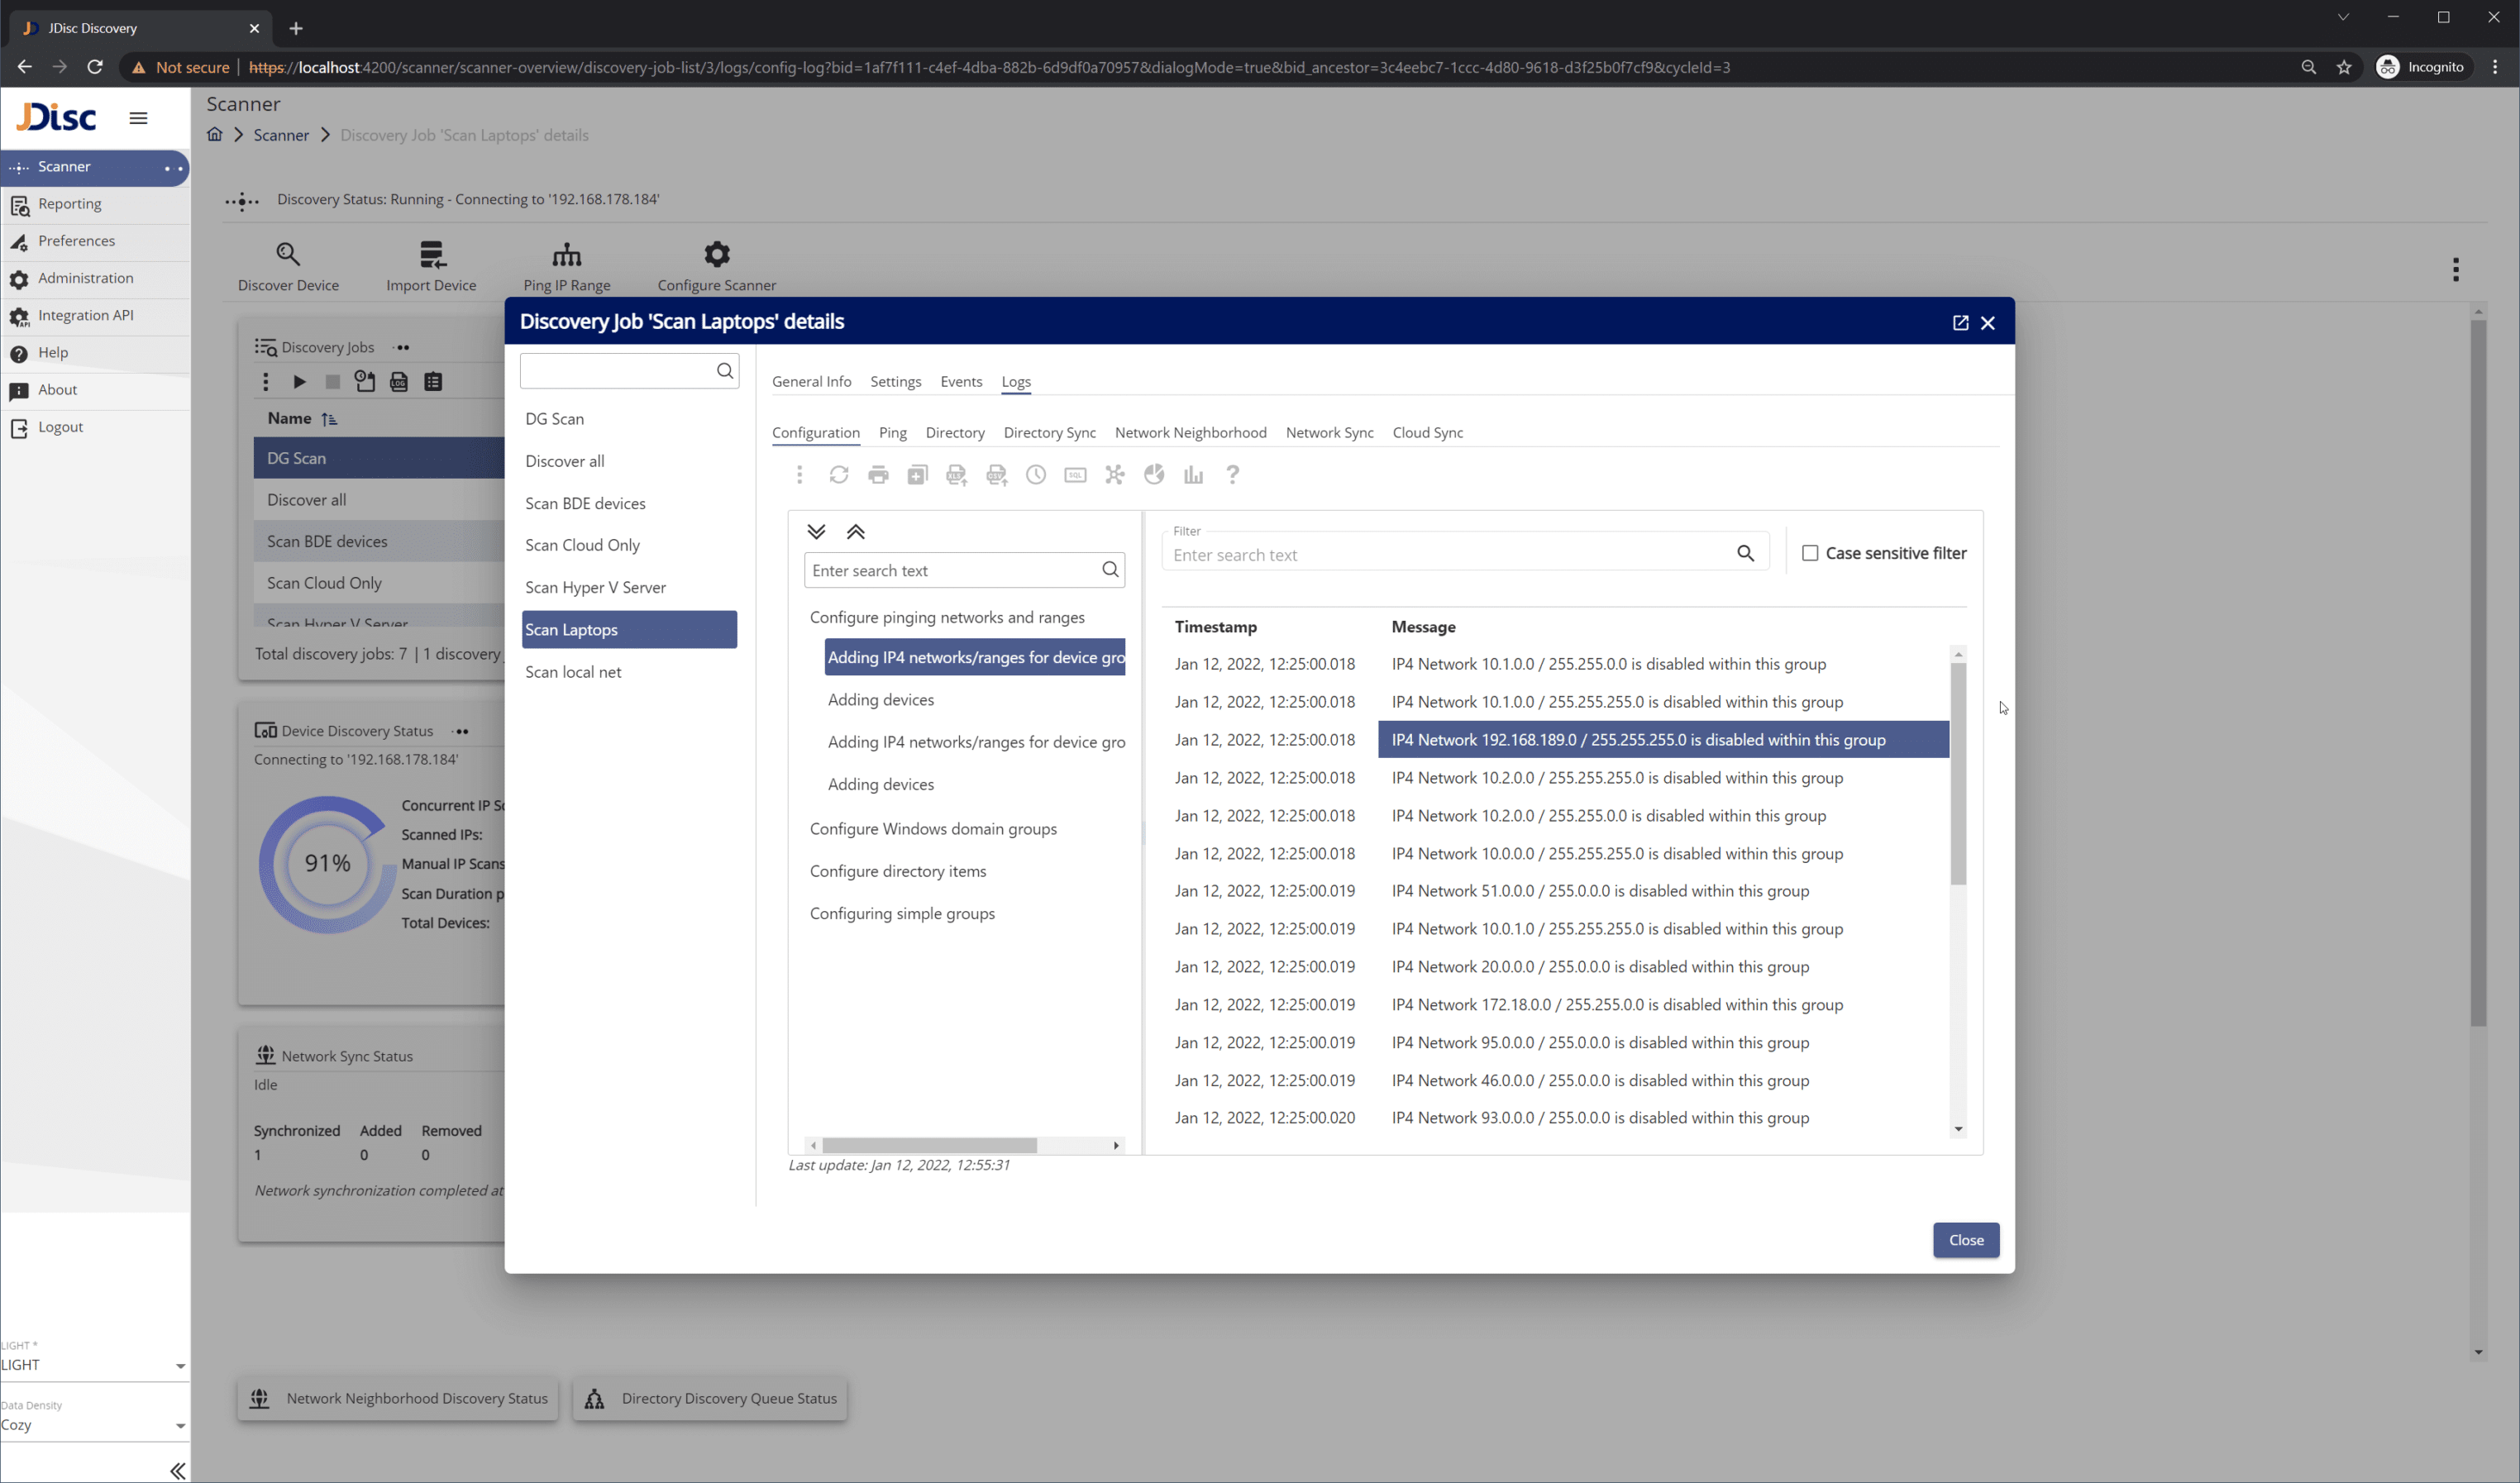Viewport: 2520px width, 1483px height.
Task: Click the Close button in the dialog
Action: pos(1965,1240)
